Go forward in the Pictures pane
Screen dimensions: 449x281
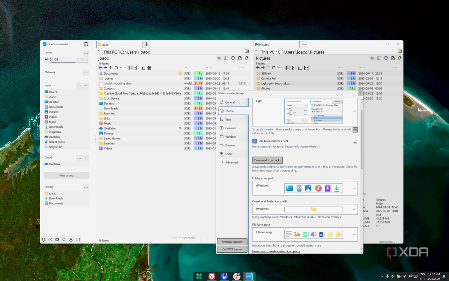point(263,68)
